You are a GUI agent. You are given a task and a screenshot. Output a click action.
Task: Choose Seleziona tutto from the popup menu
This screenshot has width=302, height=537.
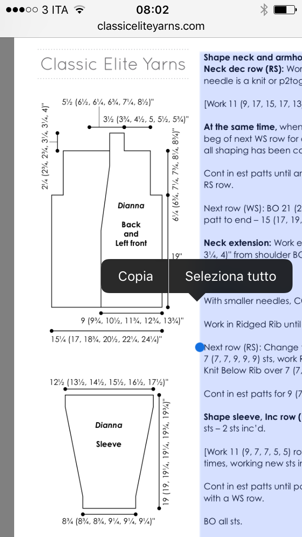coord(230,276)
